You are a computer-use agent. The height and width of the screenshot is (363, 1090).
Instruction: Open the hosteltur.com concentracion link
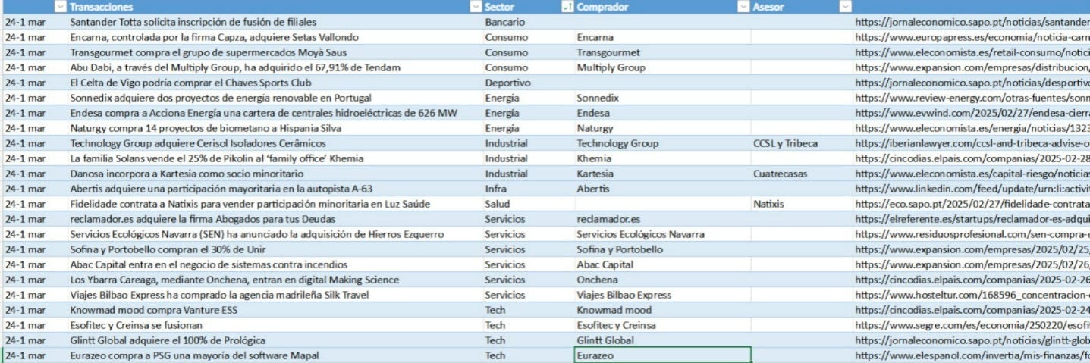coord(972,295)
